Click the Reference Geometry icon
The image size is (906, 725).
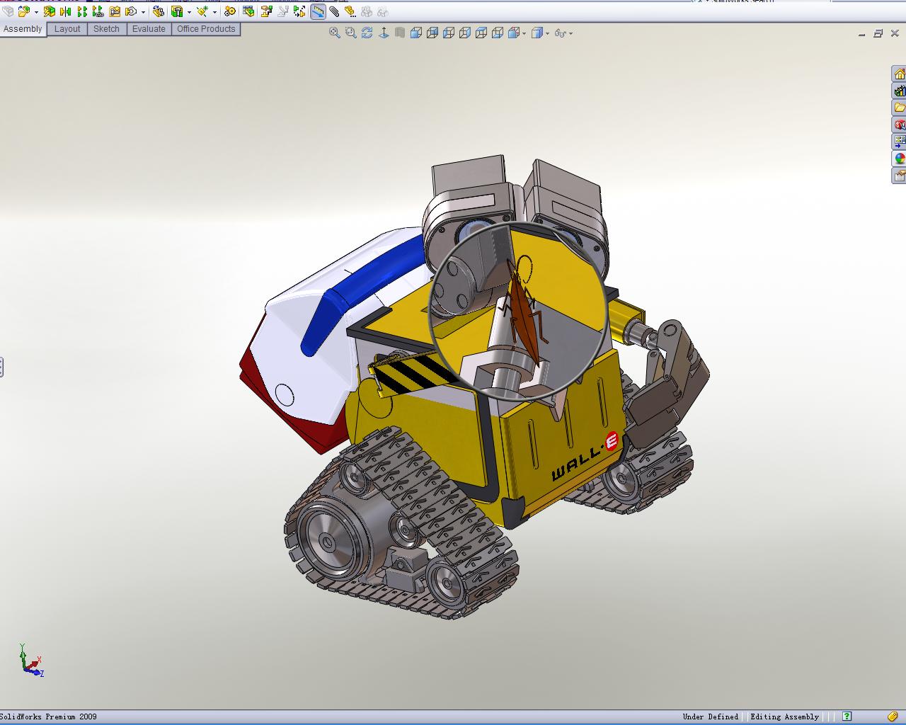point(202,11)
